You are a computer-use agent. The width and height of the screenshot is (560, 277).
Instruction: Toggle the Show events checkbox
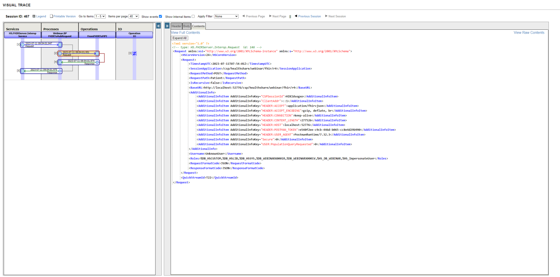tap(161, 16)
